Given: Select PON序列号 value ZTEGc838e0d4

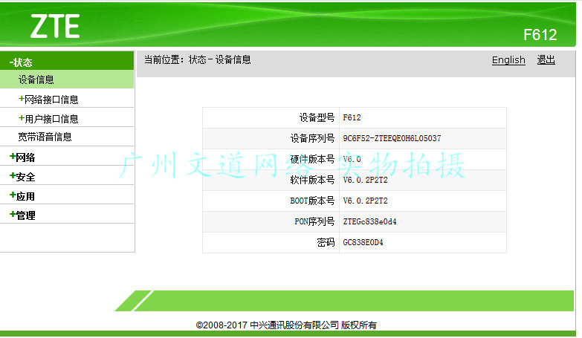Looking at the screenshot, I should click(x=369, y=221).
